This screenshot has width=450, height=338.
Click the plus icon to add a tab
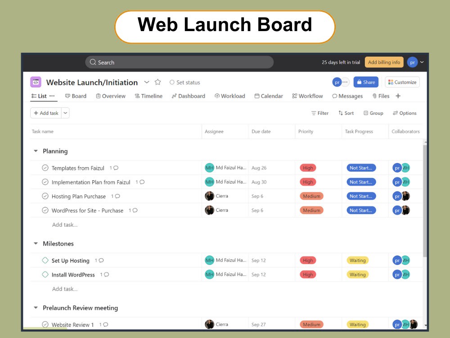tap(398, 96)
